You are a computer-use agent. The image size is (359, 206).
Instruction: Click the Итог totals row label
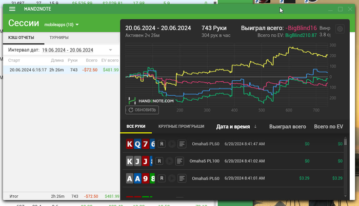click(x=14, y=196)
